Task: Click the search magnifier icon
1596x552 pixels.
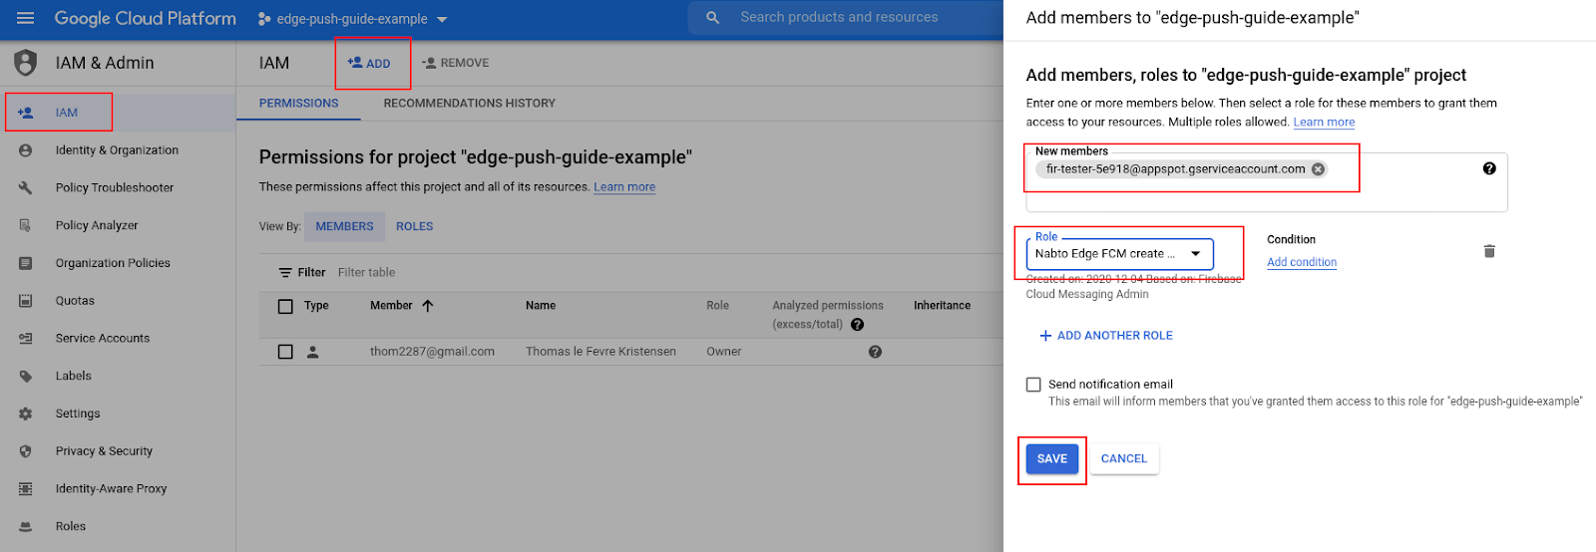Action: coord(712,18)
